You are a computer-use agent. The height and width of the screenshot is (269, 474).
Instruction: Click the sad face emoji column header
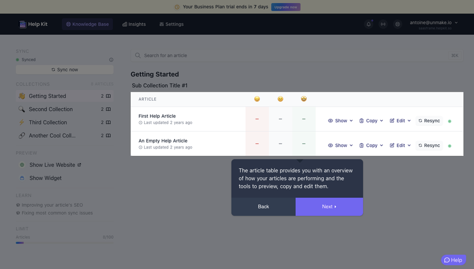tap(257, 99)
